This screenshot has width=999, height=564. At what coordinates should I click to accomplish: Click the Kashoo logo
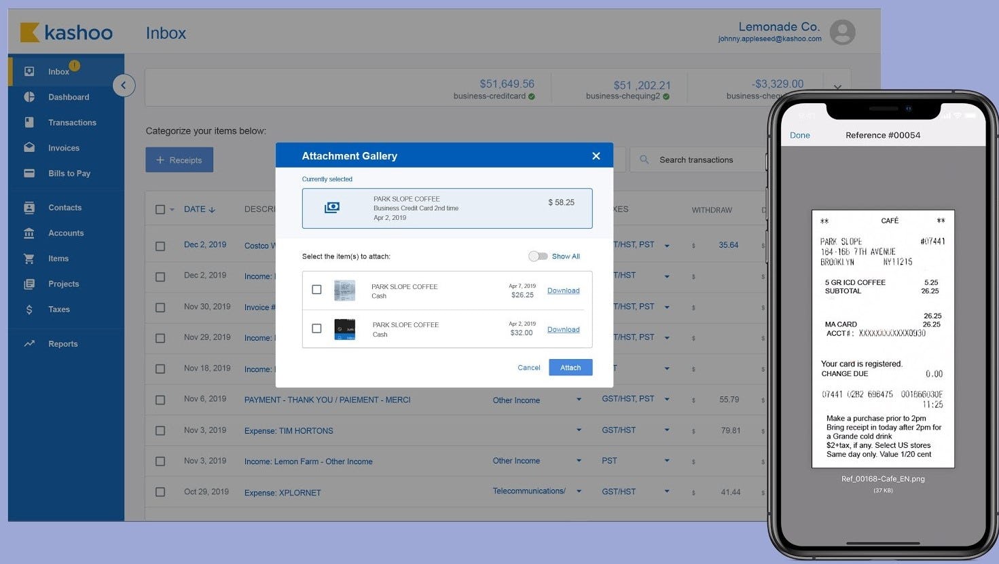pyautogui.click(x=66, y=33)
